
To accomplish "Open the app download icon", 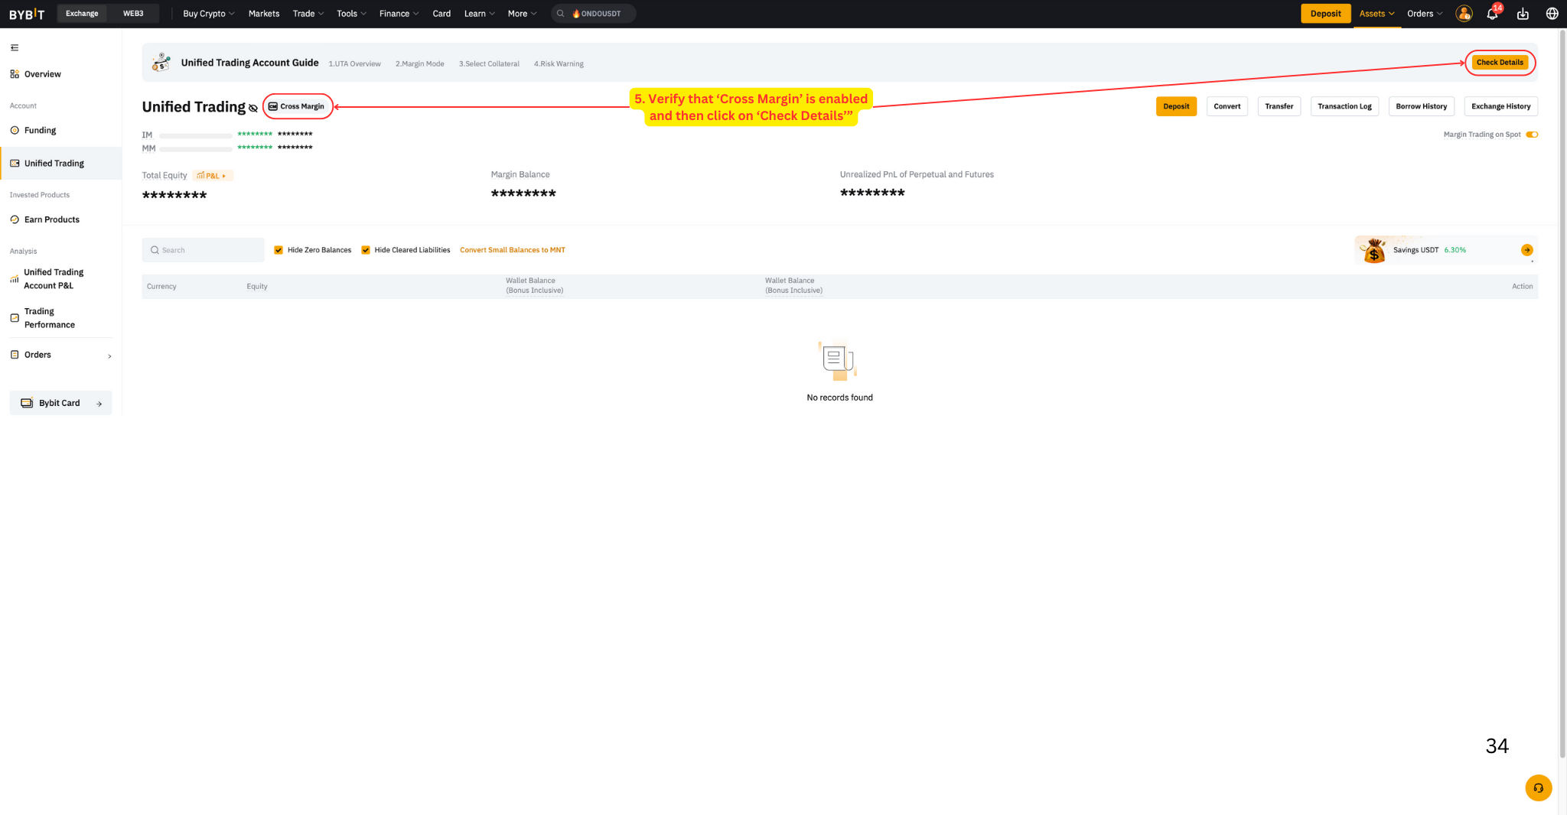I will [x=1523, y=14].
